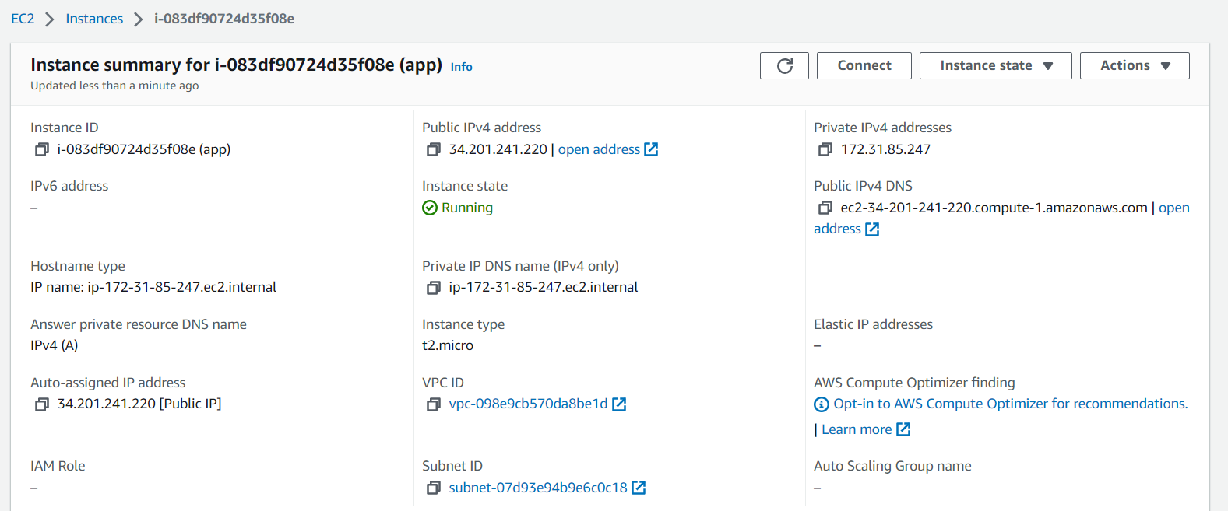Navigate to Instances breadcrumb link
Viewport: 1228px width, 511px height.
pos(94,19)
